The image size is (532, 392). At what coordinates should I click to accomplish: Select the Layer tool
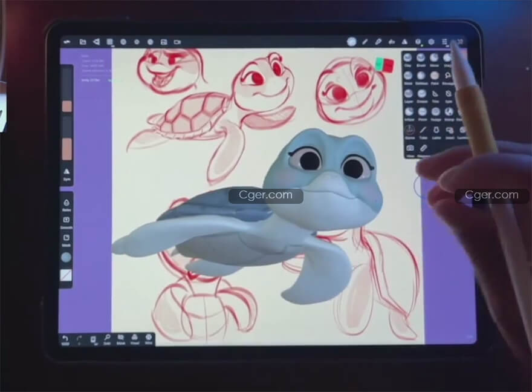click(409, 96)
